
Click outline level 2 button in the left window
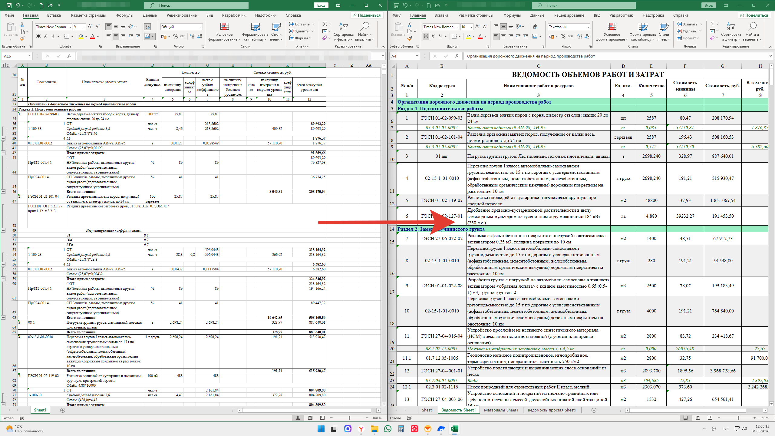coord(8,65)
